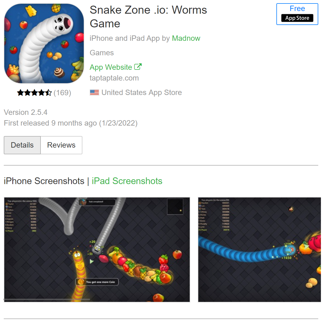Click the black App Store badge

[297, 18]
